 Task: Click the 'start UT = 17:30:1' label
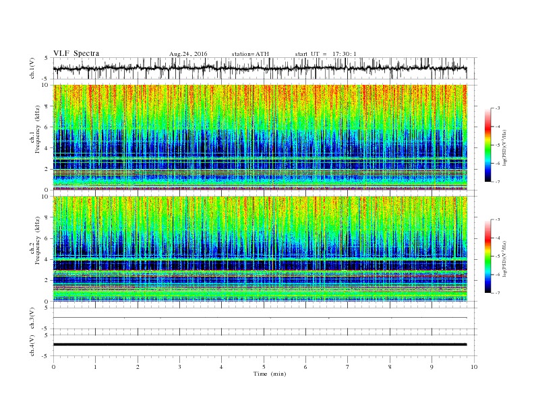[x=326, y=54]
